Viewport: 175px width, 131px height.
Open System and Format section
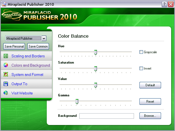point(27,75)
